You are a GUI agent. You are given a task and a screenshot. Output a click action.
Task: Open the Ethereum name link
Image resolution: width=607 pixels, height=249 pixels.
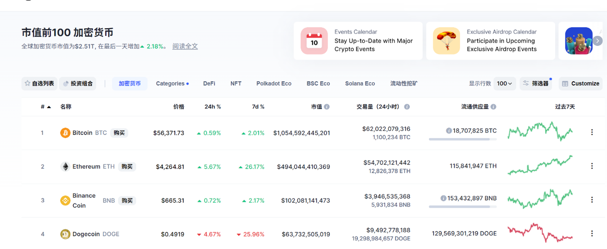point(86,167)
